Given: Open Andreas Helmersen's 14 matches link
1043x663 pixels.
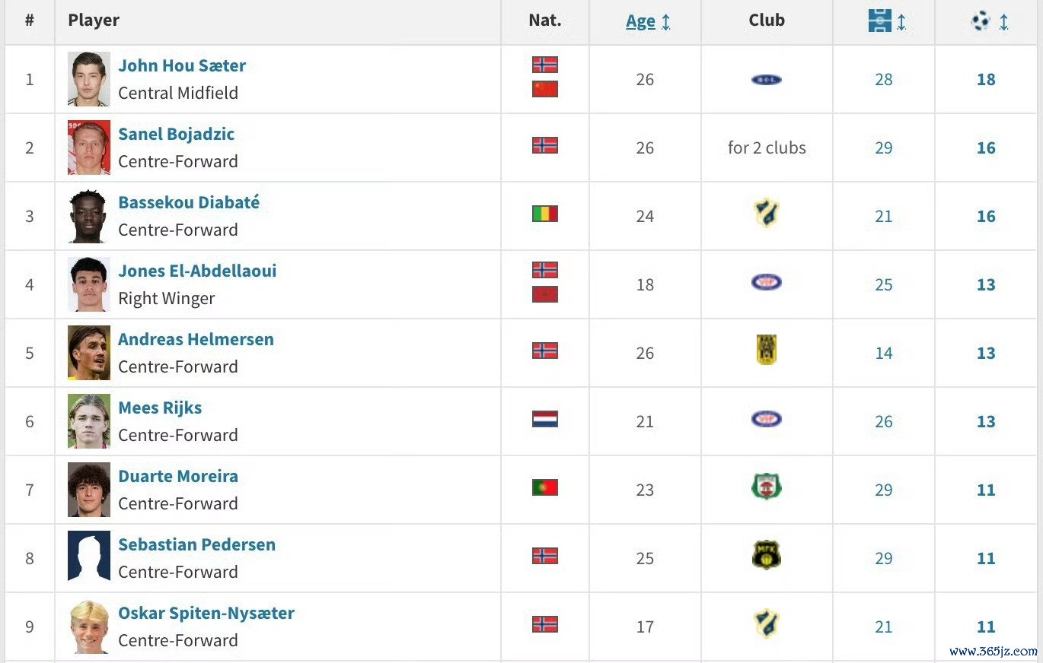Looking at the screenshot, I should [x=883, y=353].
